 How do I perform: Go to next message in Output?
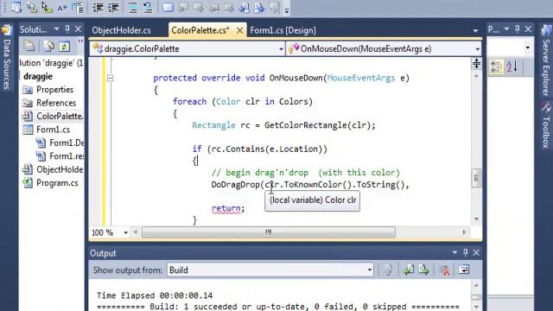pos(423,270)
